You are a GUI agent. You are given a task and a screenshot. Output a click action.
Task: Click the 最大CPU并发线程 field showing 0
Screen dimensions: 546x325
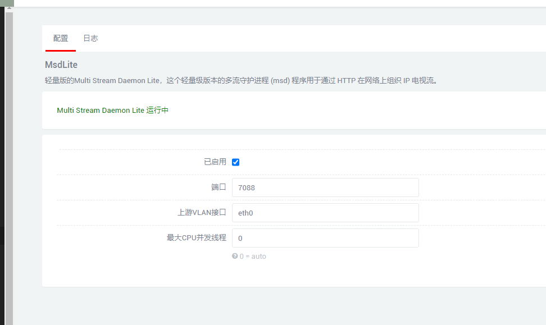(x=325, y=237)
